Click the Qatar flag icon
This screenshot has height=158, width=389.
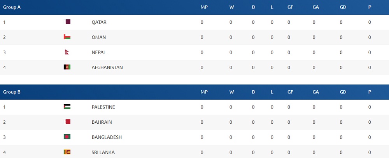click(67, 22)
